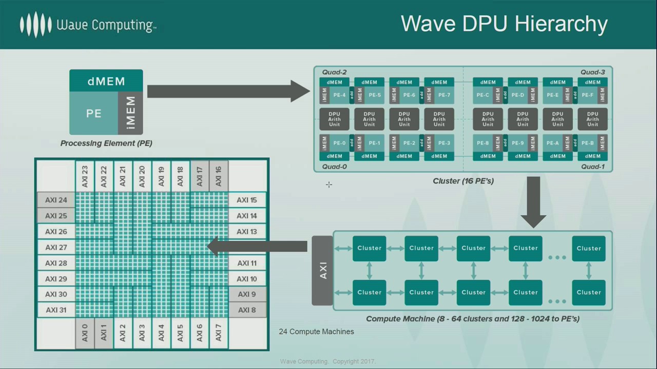Image resolution: width=657 pixels, height=369 pixels.
Task: Choose the AXI 1 bottom cell
Action: [x=104, y=333]
